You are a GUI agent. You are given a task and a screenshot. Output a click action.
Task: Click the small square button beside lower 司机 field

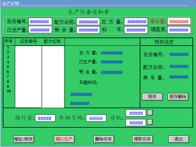pyautogui.click(x=150, y=122)
